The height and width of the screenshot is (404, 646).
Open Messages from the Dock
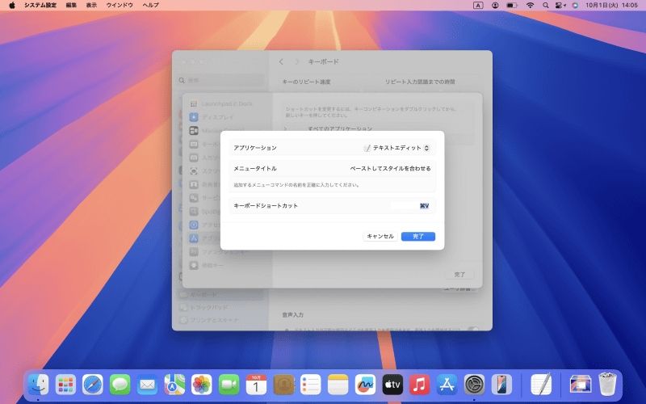click(x=120, y=385)
